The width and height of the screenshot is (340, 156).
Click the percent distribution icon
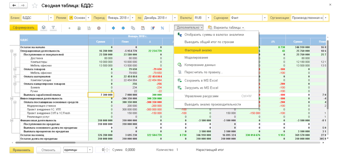(x=162, y=28)
